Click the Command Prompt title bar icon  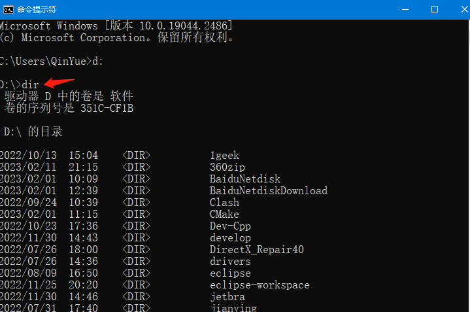[x=7, y=9]
